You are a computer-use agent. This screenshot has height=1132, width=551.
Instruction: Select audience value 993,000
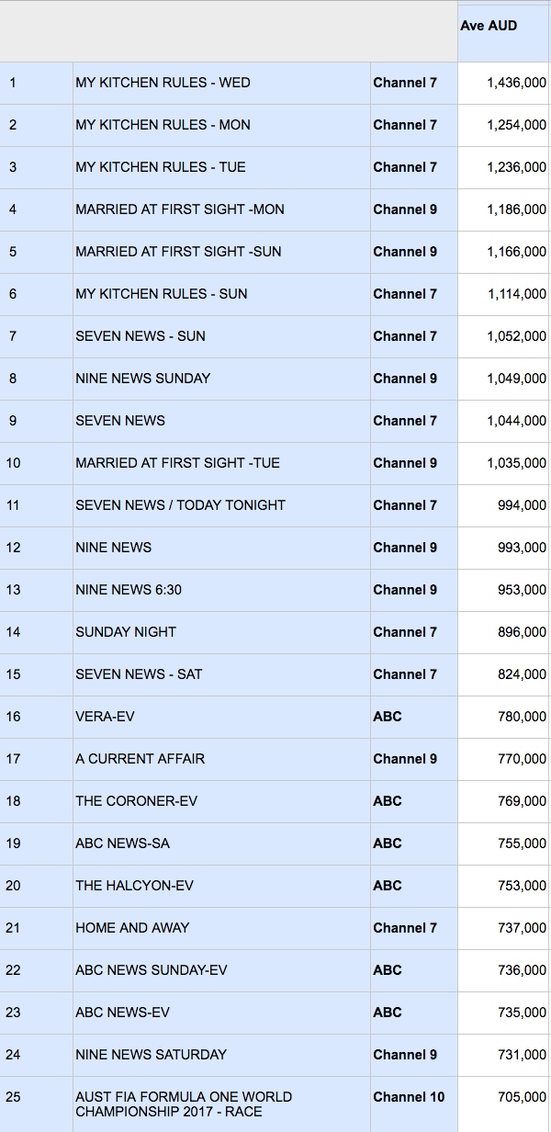tap(503, 548)
